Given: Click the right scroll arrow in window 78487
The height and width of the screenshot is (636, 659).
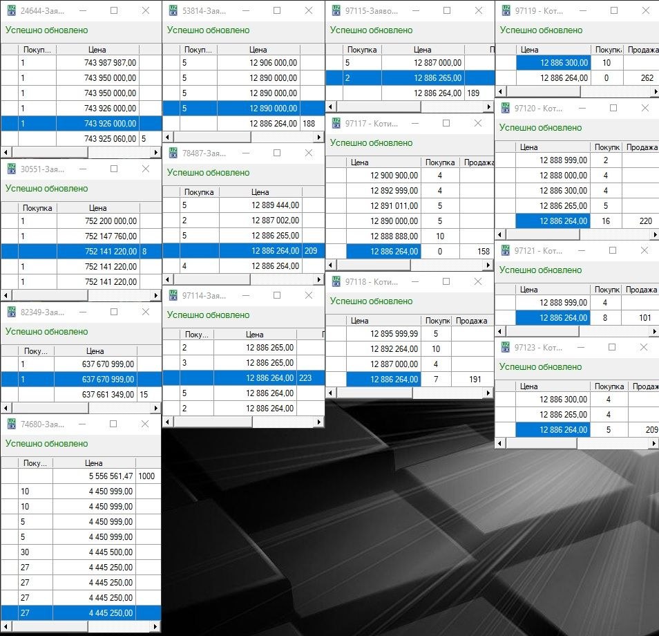Looking at the screenshot, I should [x=319, y=280].
